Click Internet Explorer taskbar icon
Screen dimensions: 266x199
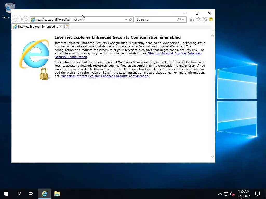[x=44, y=194]
